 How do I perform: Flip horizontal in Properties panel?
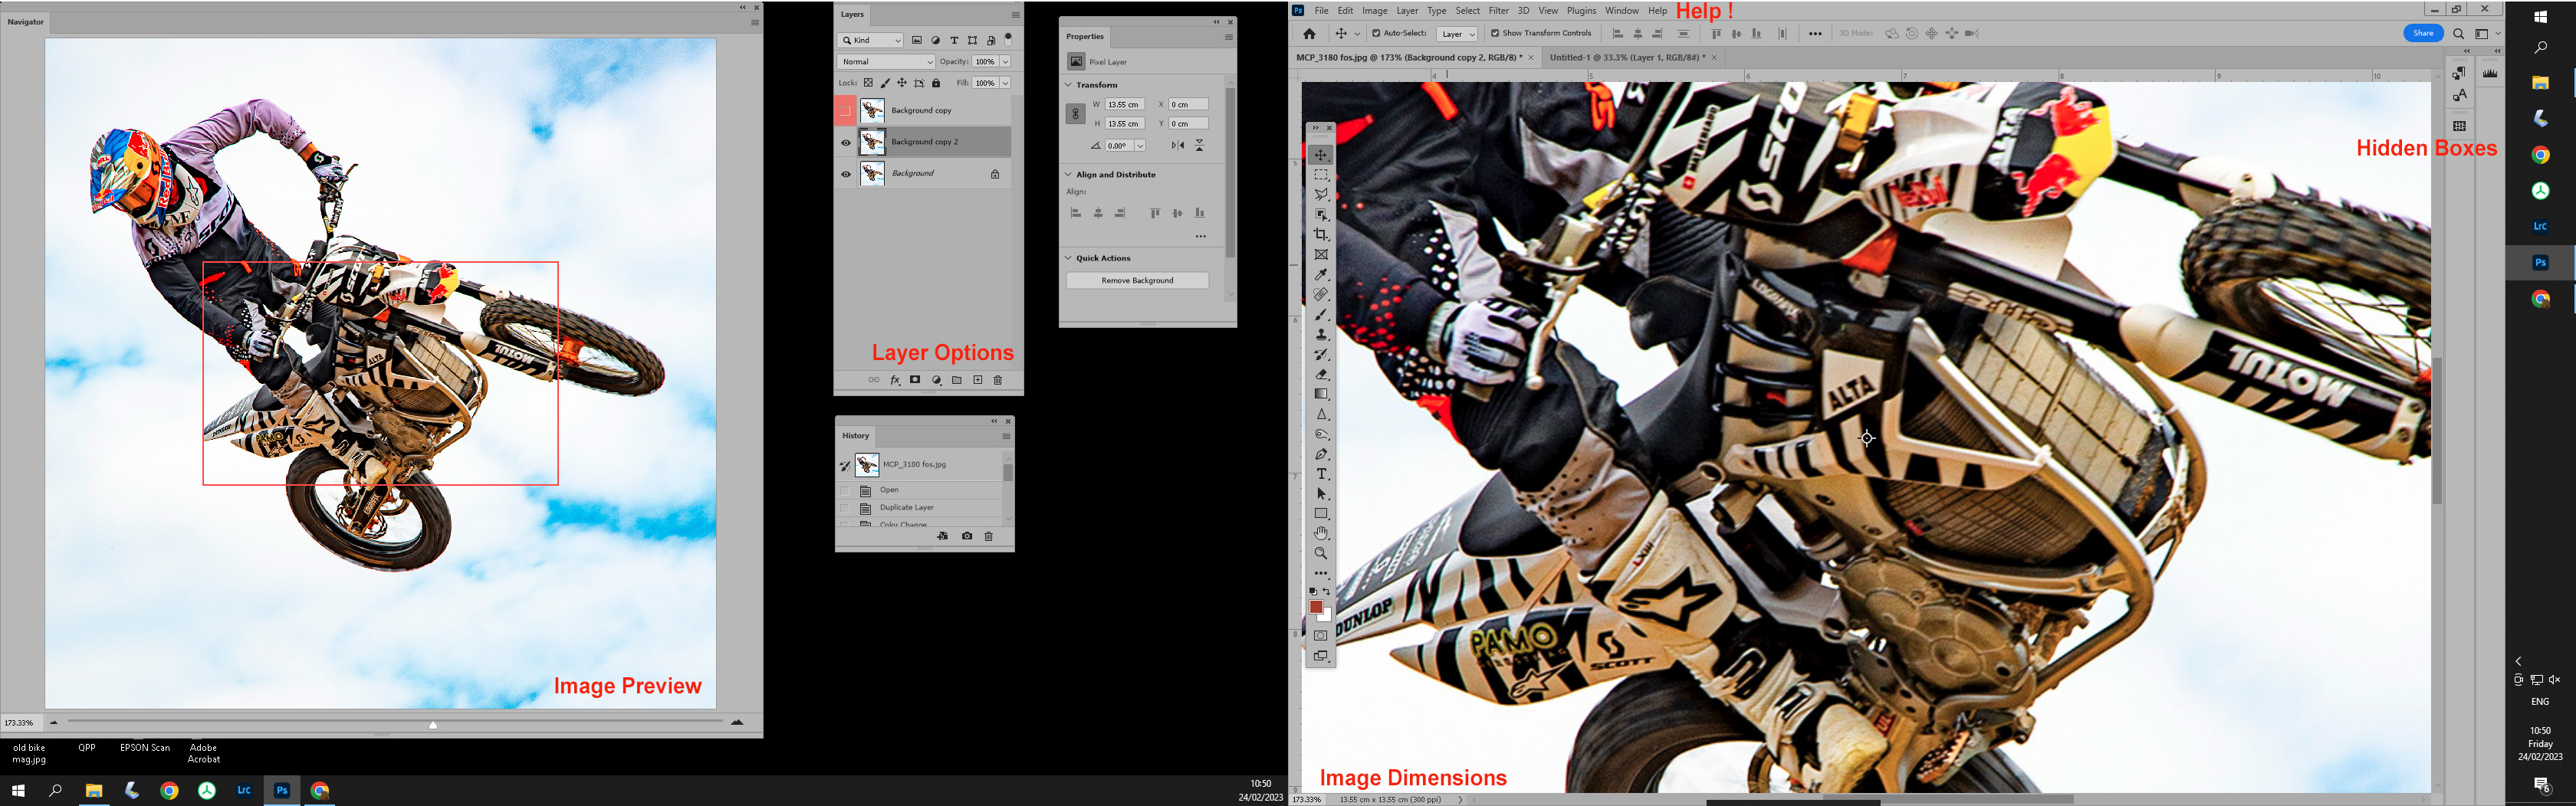tap(1178, 146)
